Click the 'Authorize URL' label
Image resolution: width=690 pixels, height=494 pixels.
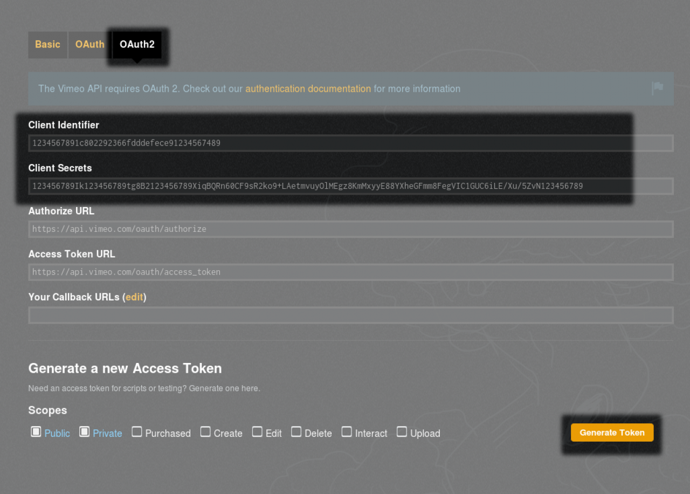click(61, 211)
